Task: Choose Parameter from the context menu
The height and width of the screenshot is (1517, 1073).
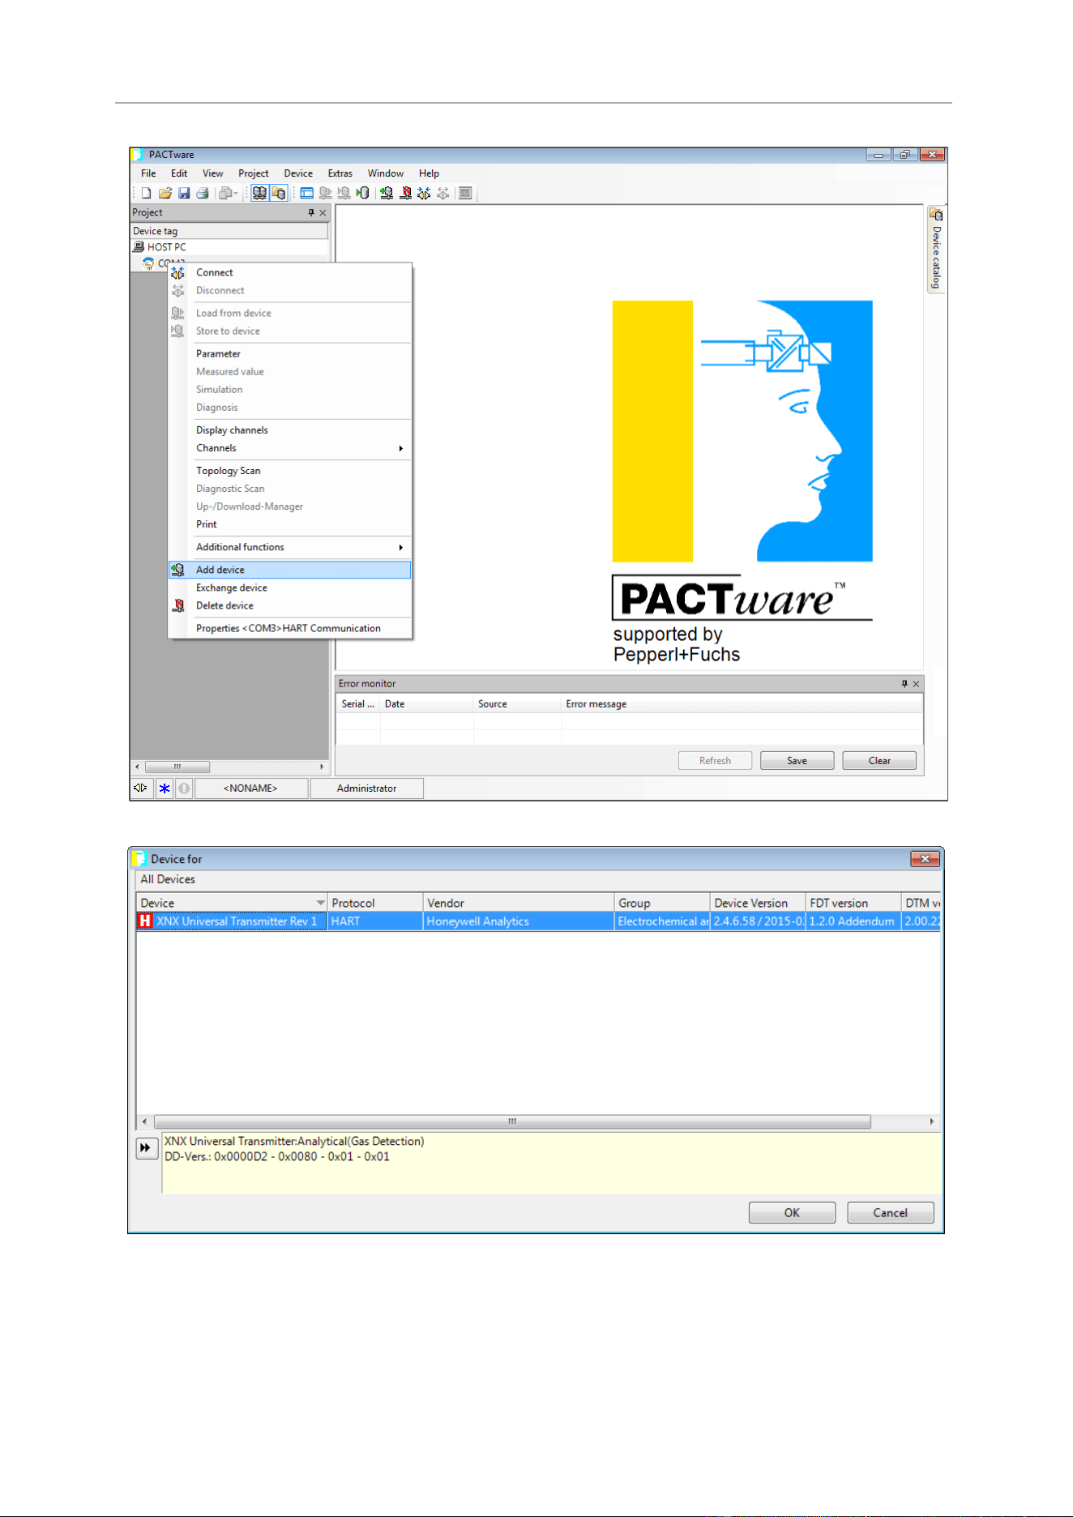Action: click(x=290, y=354)
